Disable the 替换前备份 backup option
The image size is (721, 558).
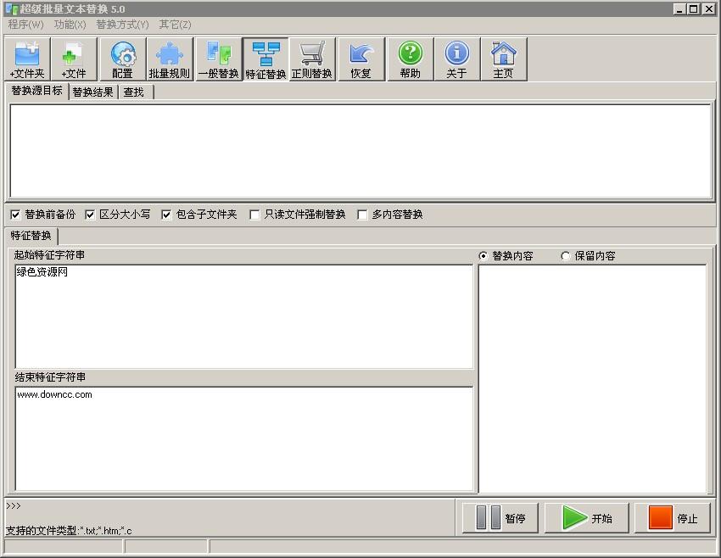[14, 215]
